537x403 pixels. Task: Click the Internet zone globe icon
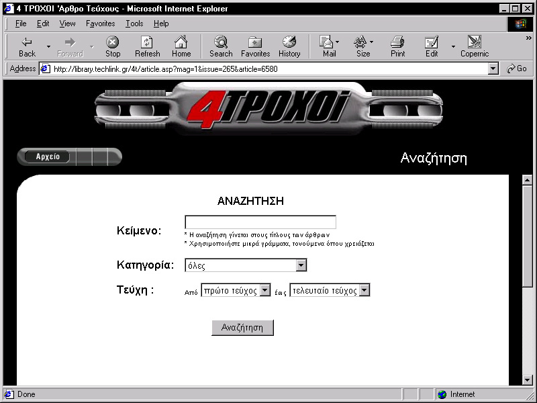(x=442, y=394)
